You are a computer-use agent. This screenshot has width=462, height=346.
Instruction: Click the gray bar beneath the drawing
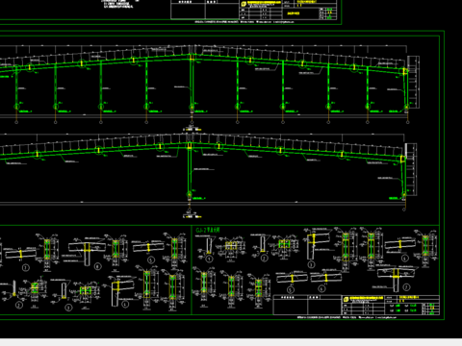click(231, 342)
